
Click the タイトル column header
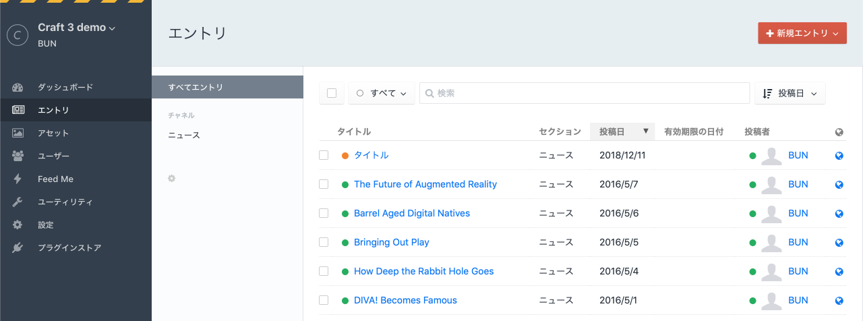pos(354,132)
